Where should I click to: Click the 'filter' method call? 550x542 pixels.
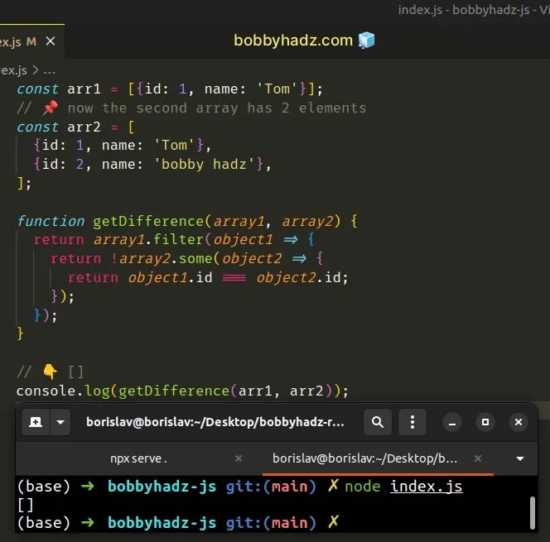click(178, 240)
